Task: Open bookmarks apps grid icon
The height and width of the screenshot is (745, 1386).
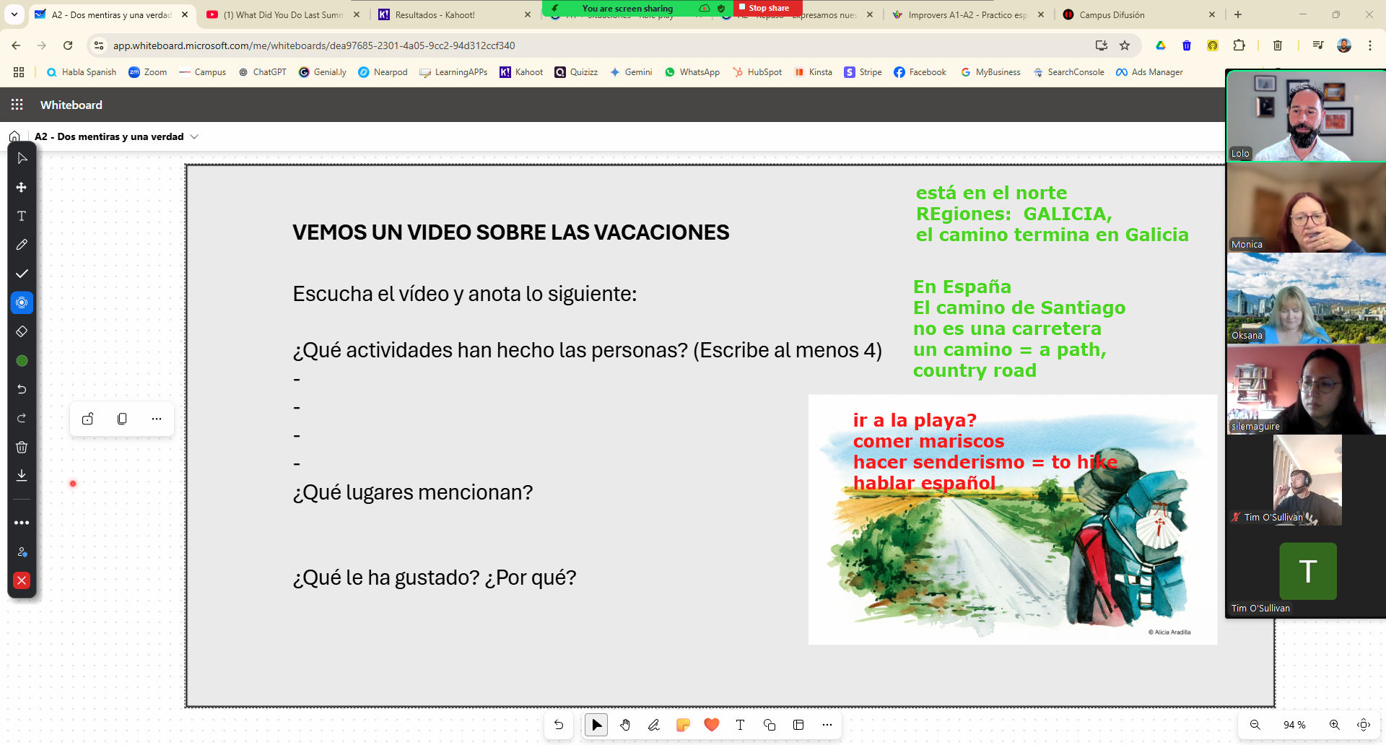Action: [19, 72]
